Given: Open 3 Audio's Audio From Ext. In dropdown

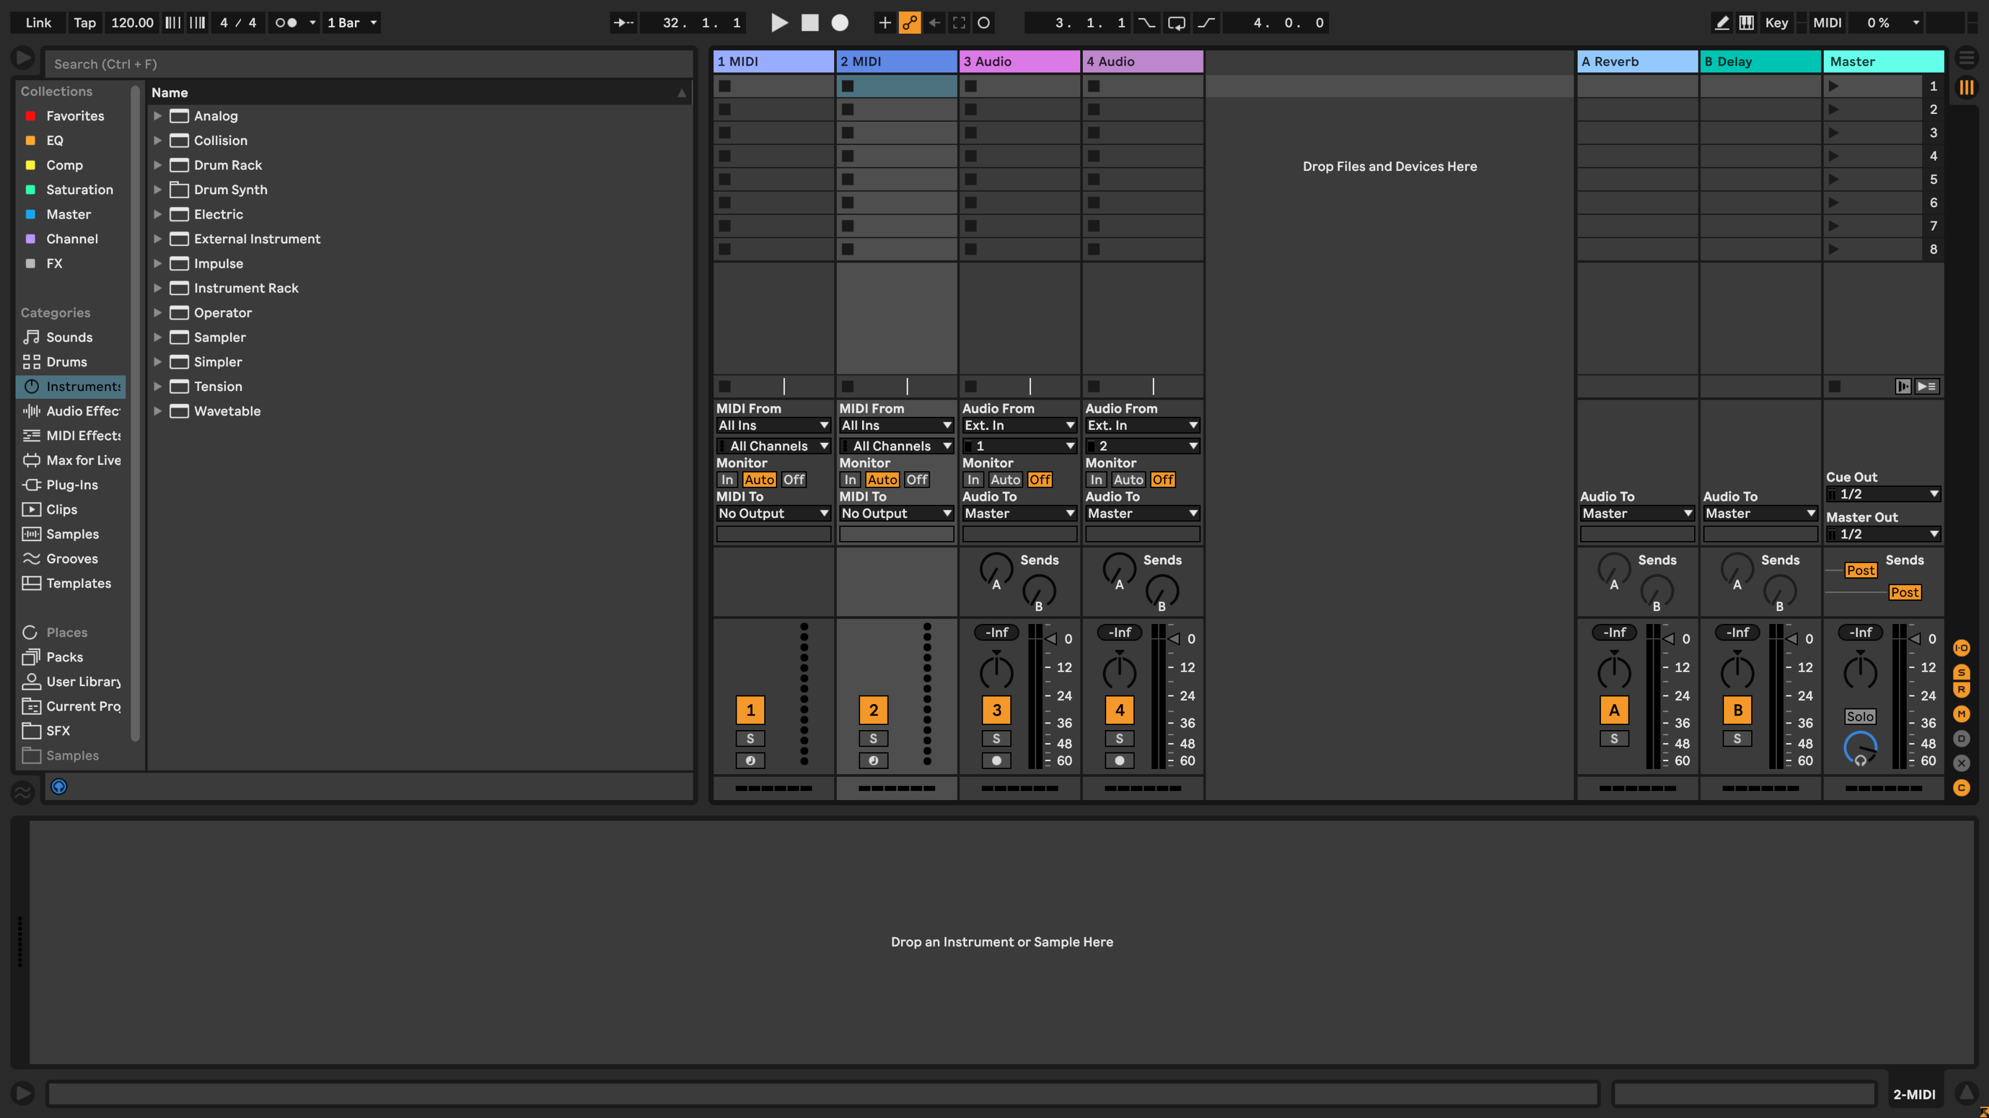Looking at the screenshot, I should coord(1019,425).
